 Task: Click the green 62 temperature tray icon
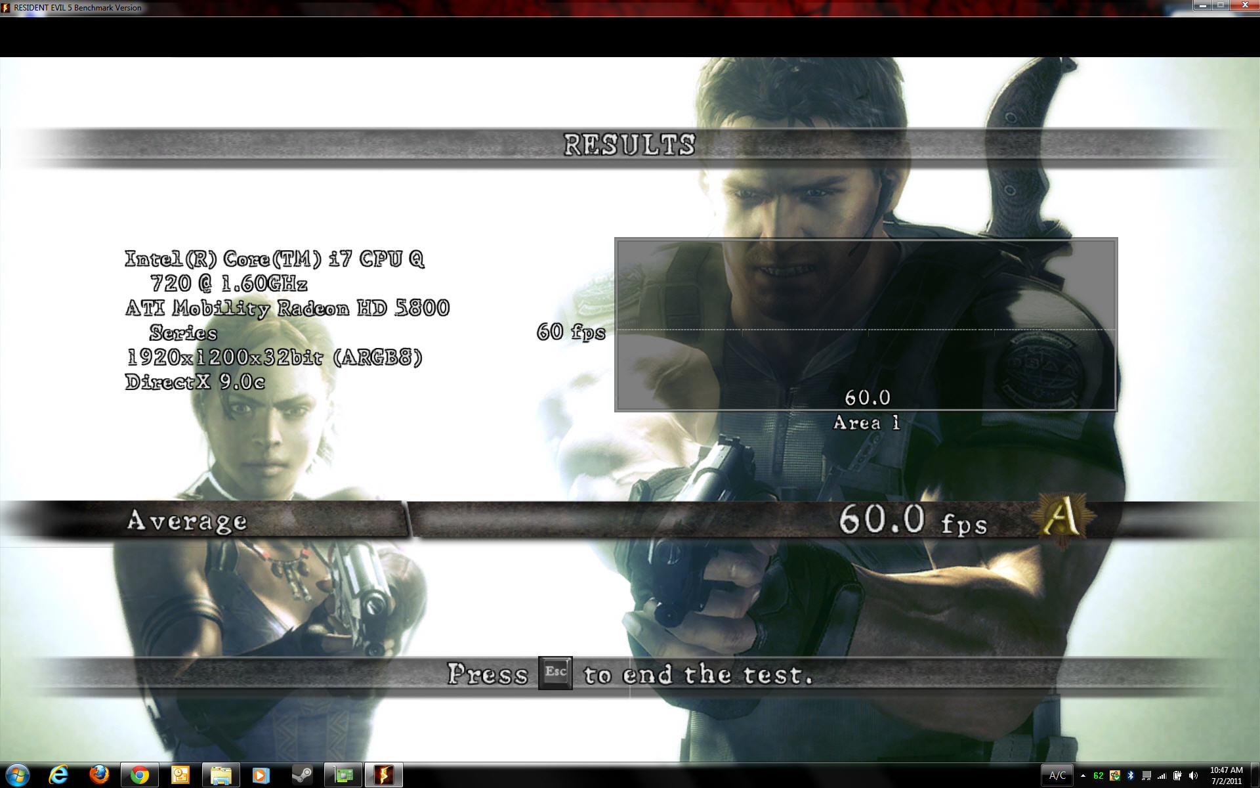pos(1099,776)
